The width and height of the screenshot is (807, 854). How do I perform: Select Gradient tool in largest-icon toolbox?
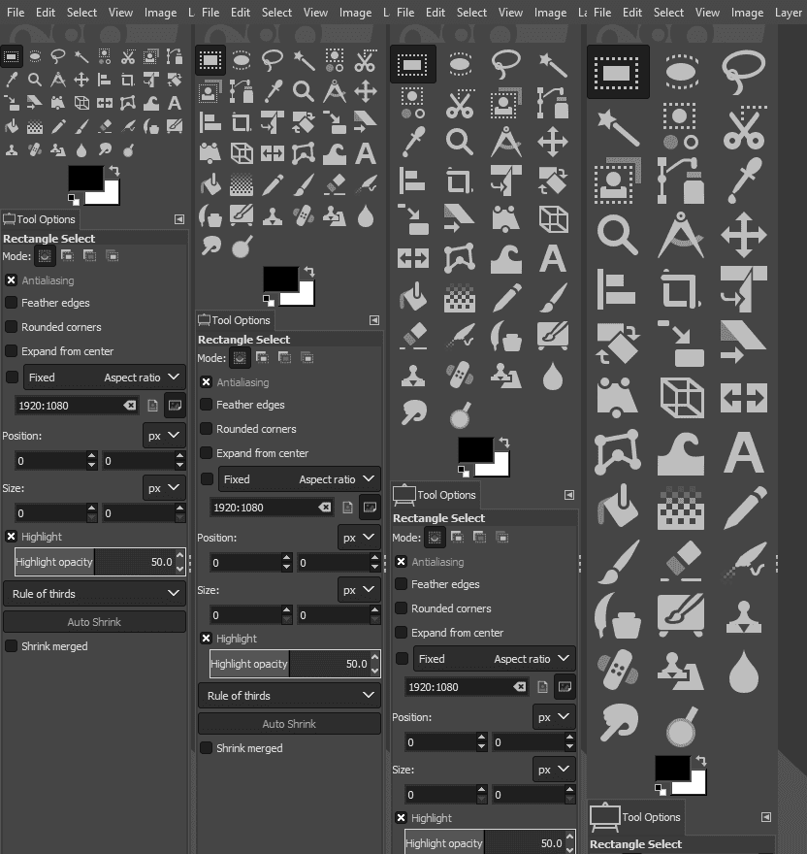pos(681,509)
